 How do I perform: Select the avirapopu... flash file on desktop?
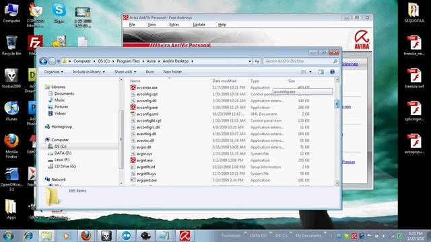tap(414, 143)
